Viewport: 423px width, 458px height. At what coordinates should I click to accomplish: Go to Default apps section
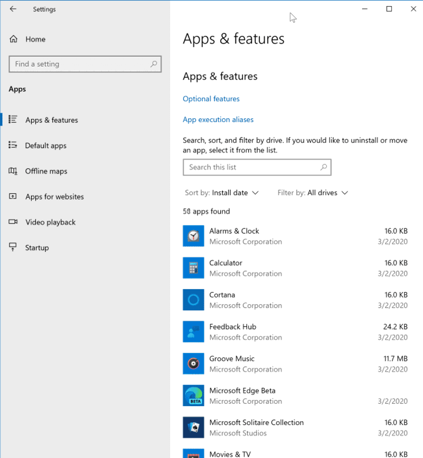click(x=46, y=145)
